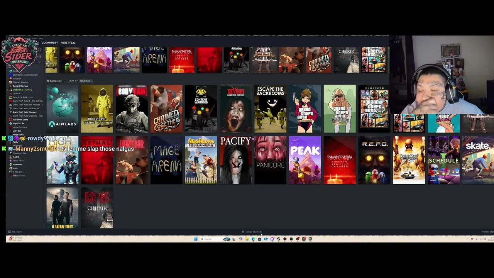Switch to the COMMUNITY tab
494x278 pixels.
(x=50, y=42)
